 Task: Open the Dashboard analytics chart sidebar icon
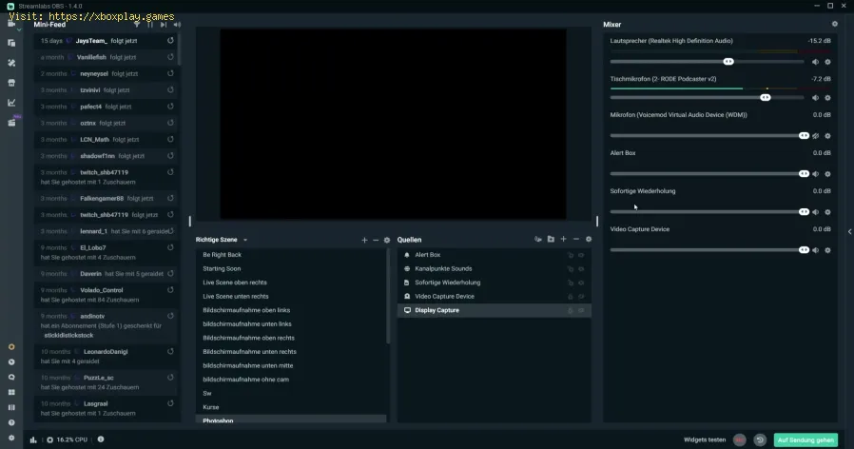11,103
